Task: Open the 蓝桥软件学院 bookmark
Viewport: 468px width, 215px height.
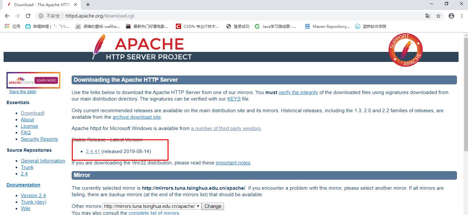Action: point(371,26)
